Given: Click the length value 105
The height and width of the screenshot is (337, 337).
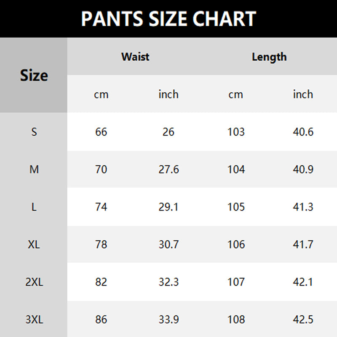Looking at the screenshot, I should [236, 207].
